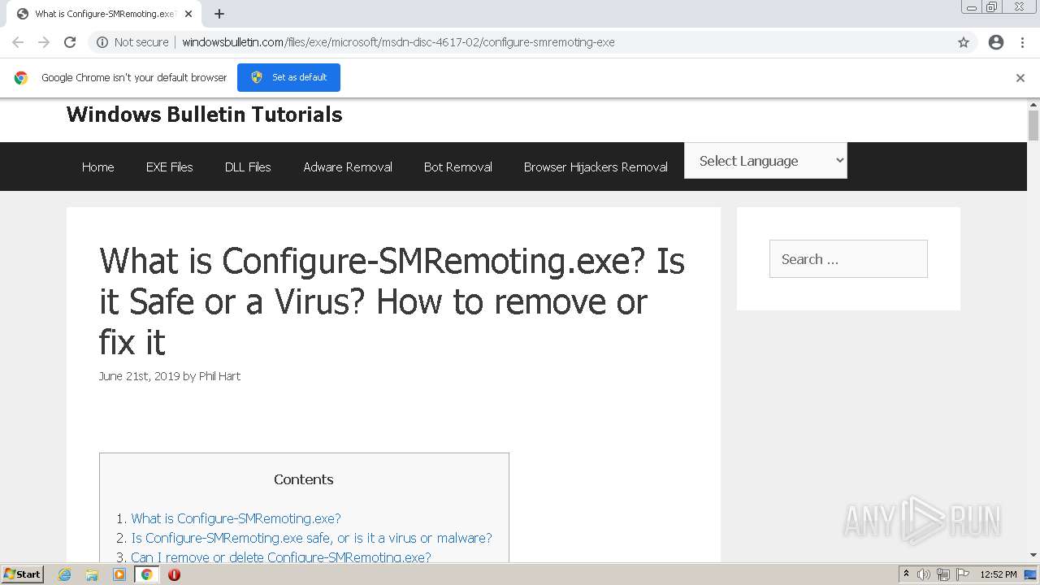Open DLL Files navigation item
Screen dimensions: 1040x585
pyautogui.click(x=248, y=167)
